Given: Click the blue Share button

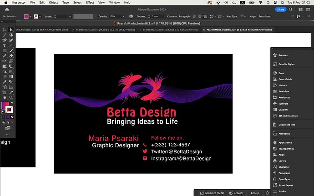Looking at the screenshot, I should coord(281,10).
